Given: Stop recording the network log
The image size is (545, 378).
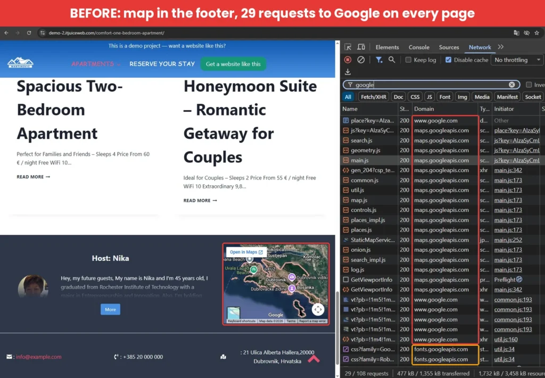Looking at the screenshot, I should point(348,60).
